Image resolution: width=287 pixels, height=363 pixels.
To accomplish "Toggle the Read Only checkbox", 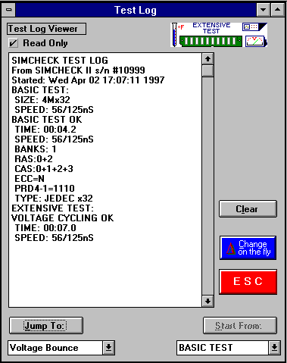I will coord(13,43).
